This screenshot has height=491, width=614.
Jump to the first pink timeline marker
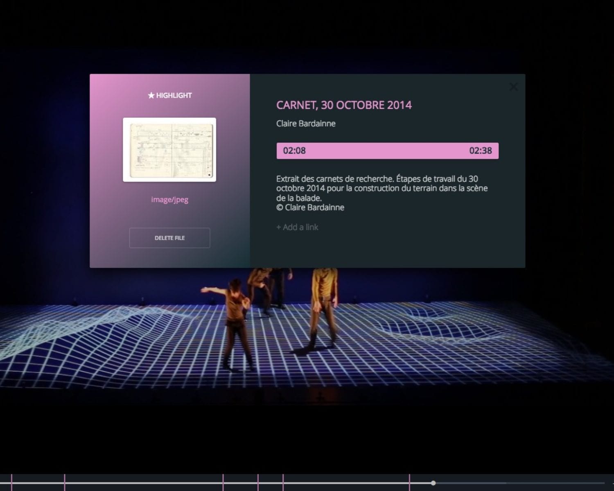pos(11,482)
